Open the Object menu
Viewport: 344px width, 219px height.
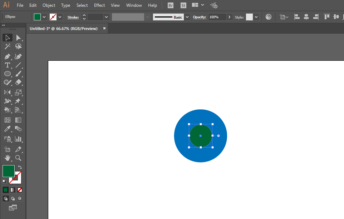(49, 5)
